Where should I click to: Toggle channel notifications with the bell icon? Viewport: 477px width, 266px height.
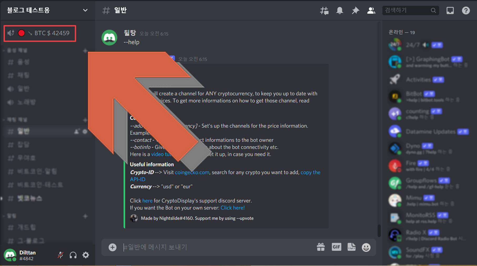pos(340,11)
